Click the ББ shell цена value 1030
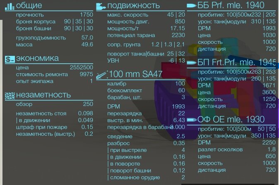This screenshot has height=185, width=279. click(269, 35)
